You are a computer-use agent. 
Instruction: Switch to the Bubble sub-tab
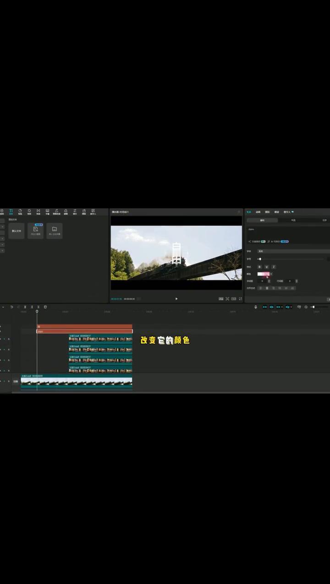[x=293, y=220]
